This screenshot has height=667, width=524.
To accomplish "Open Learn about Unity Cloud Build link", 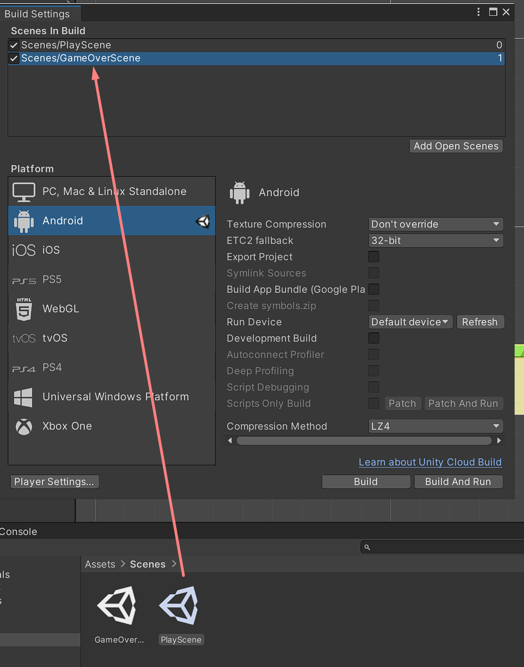I will pos(430,462).
